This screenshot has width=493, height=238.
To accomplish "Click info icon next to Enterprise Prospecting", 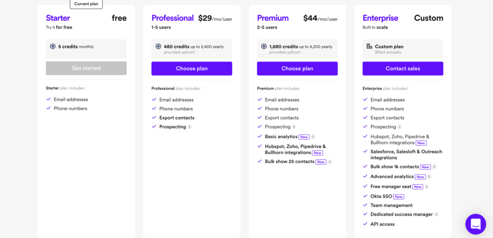I will [400, 127].
